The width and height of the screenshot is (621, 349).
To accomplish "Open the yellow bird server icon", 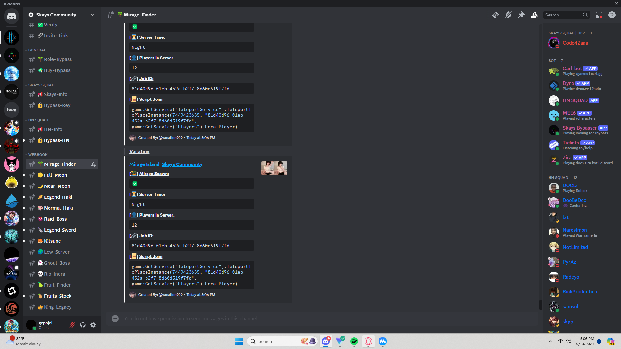I will (x=12, y=182).
